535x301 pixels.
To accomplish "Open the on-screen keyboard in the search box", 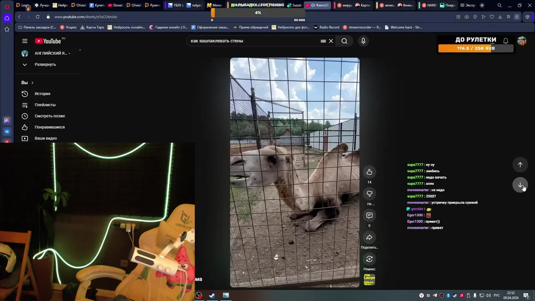I will tap(323, 41).
